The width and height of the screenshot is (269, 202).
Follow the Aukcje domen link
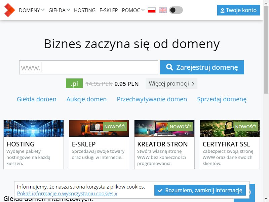click(x=86, y=99)
